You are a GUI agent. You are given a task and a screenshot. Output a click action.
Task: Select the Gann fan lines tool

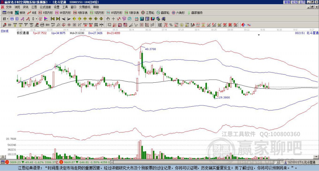coord(115,25)
